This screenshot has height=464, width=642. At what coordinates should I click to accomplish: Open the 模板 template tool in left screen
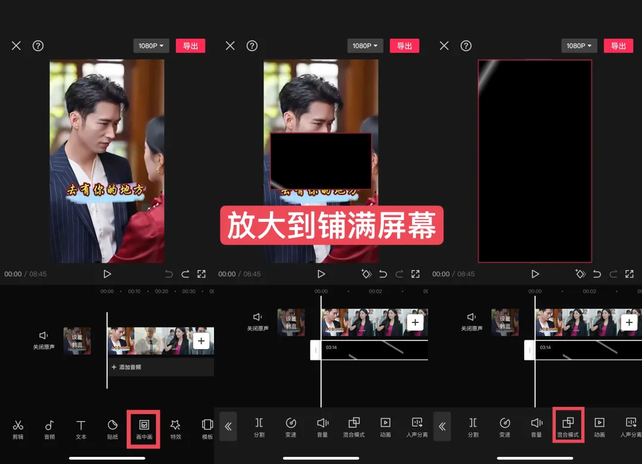click(207, 429)
